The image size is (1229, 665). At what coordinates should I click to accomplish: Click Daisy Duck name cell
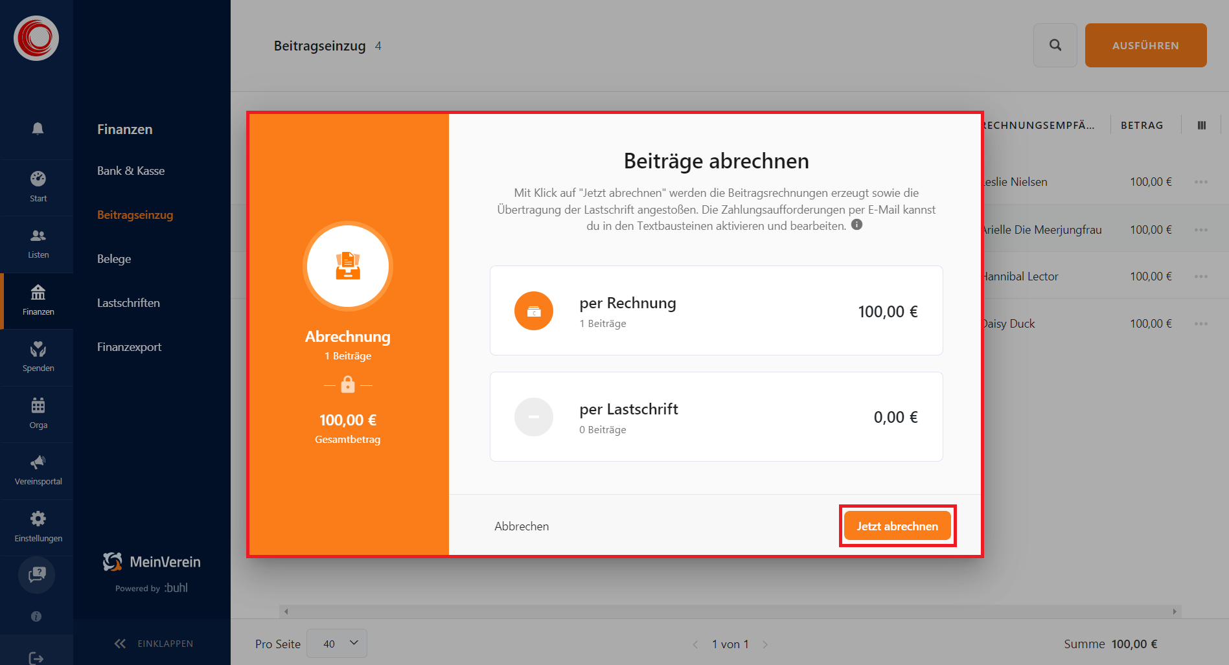1009,324
